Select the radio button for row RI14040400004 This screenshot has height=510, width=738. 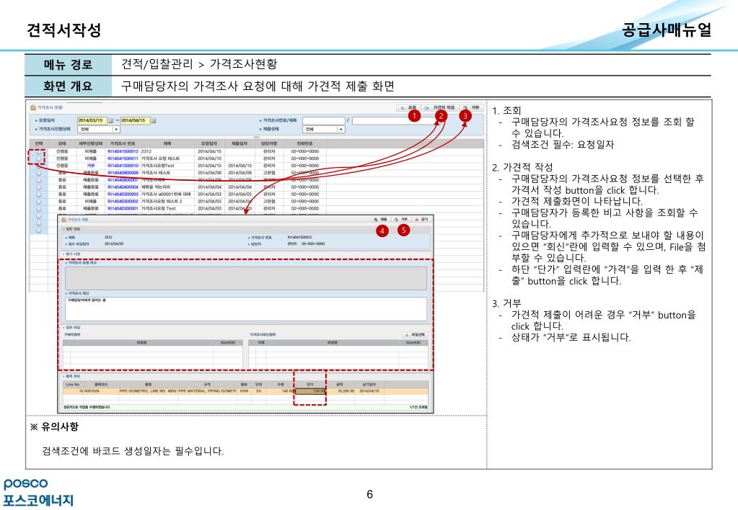coord(38,187)
